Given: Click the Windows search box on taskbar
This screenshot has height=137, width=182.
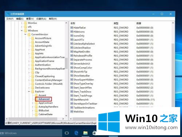Looking at the screenshot, I should 31,133.
